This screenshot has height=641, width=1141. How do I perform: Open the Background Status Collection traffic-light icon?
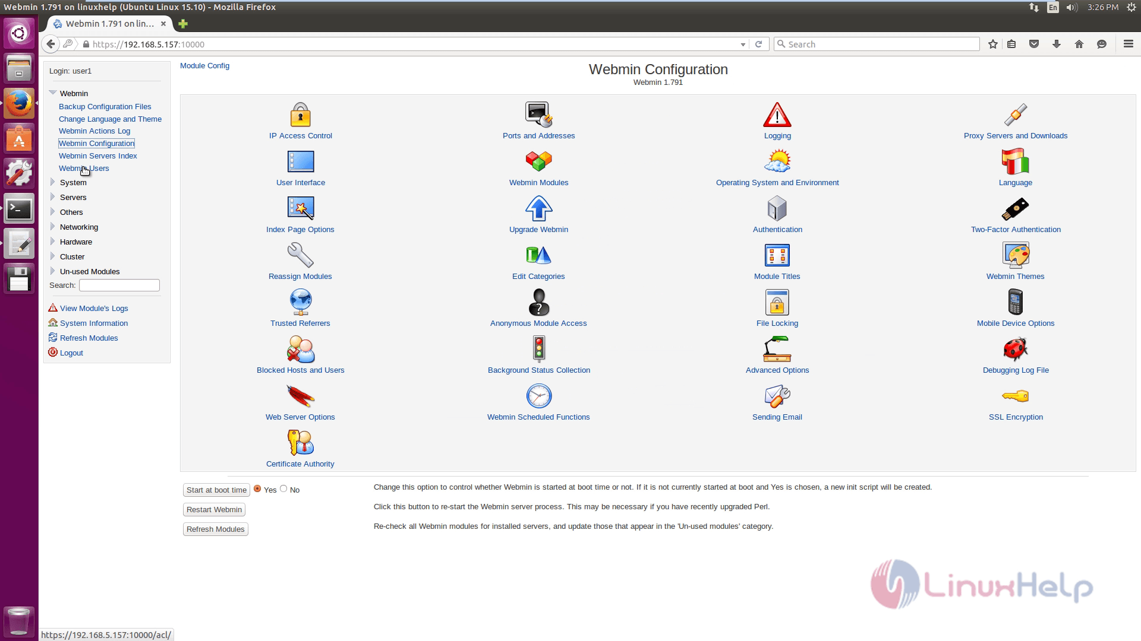[x=538, y=349]
